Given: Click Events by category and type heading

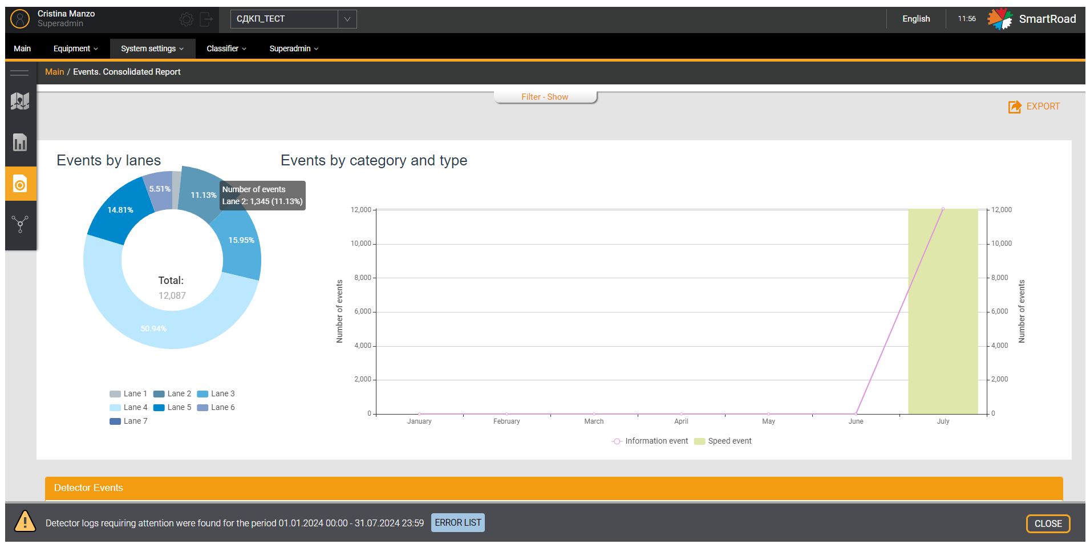Looking at the screenshot, I should [374, 161].
